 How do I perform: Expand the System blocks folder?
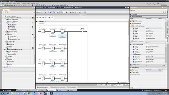pyautogui.click(x=7, y=30)
